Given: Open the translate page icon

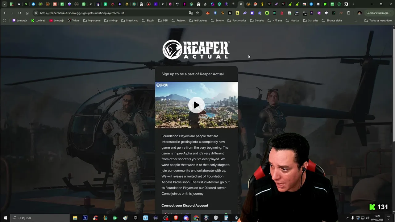Looking at the screenshot, I should pyautogui.click(x=191, y=13).
